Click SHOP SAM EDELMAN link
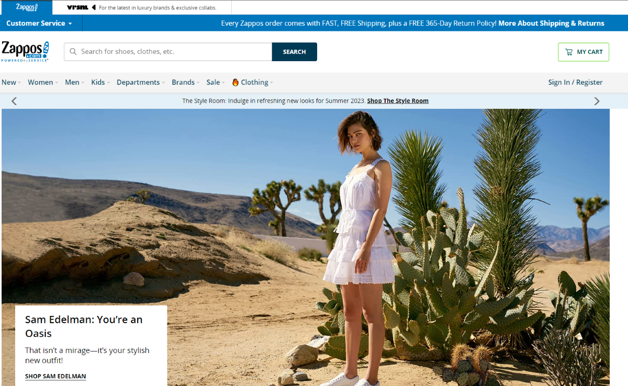This screenshot has height=386, width=628. click(x=55, y=376)
